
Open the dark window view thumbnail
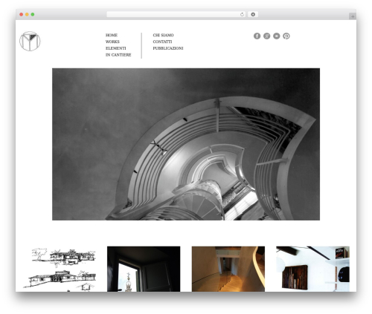(x=144, y=269)
